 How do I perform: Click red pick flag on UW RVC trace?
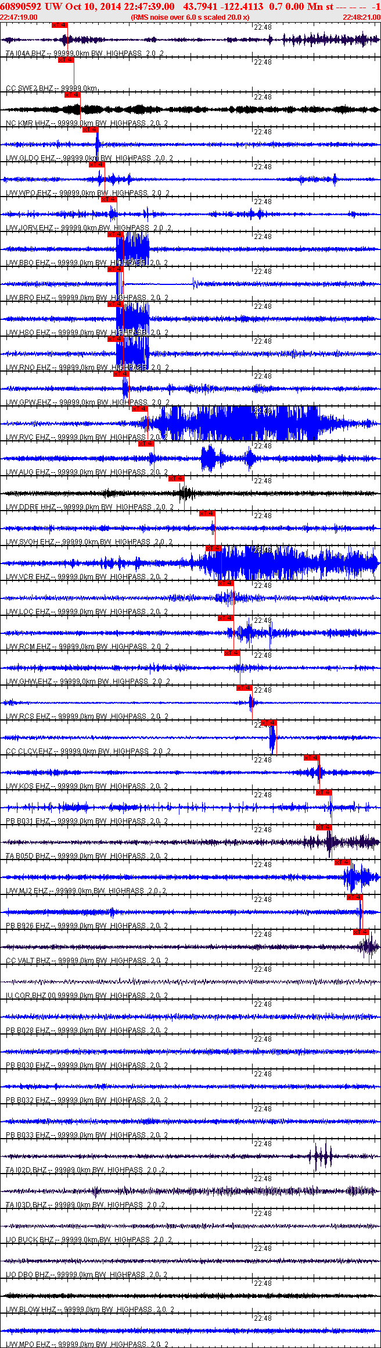pos(140,409)
